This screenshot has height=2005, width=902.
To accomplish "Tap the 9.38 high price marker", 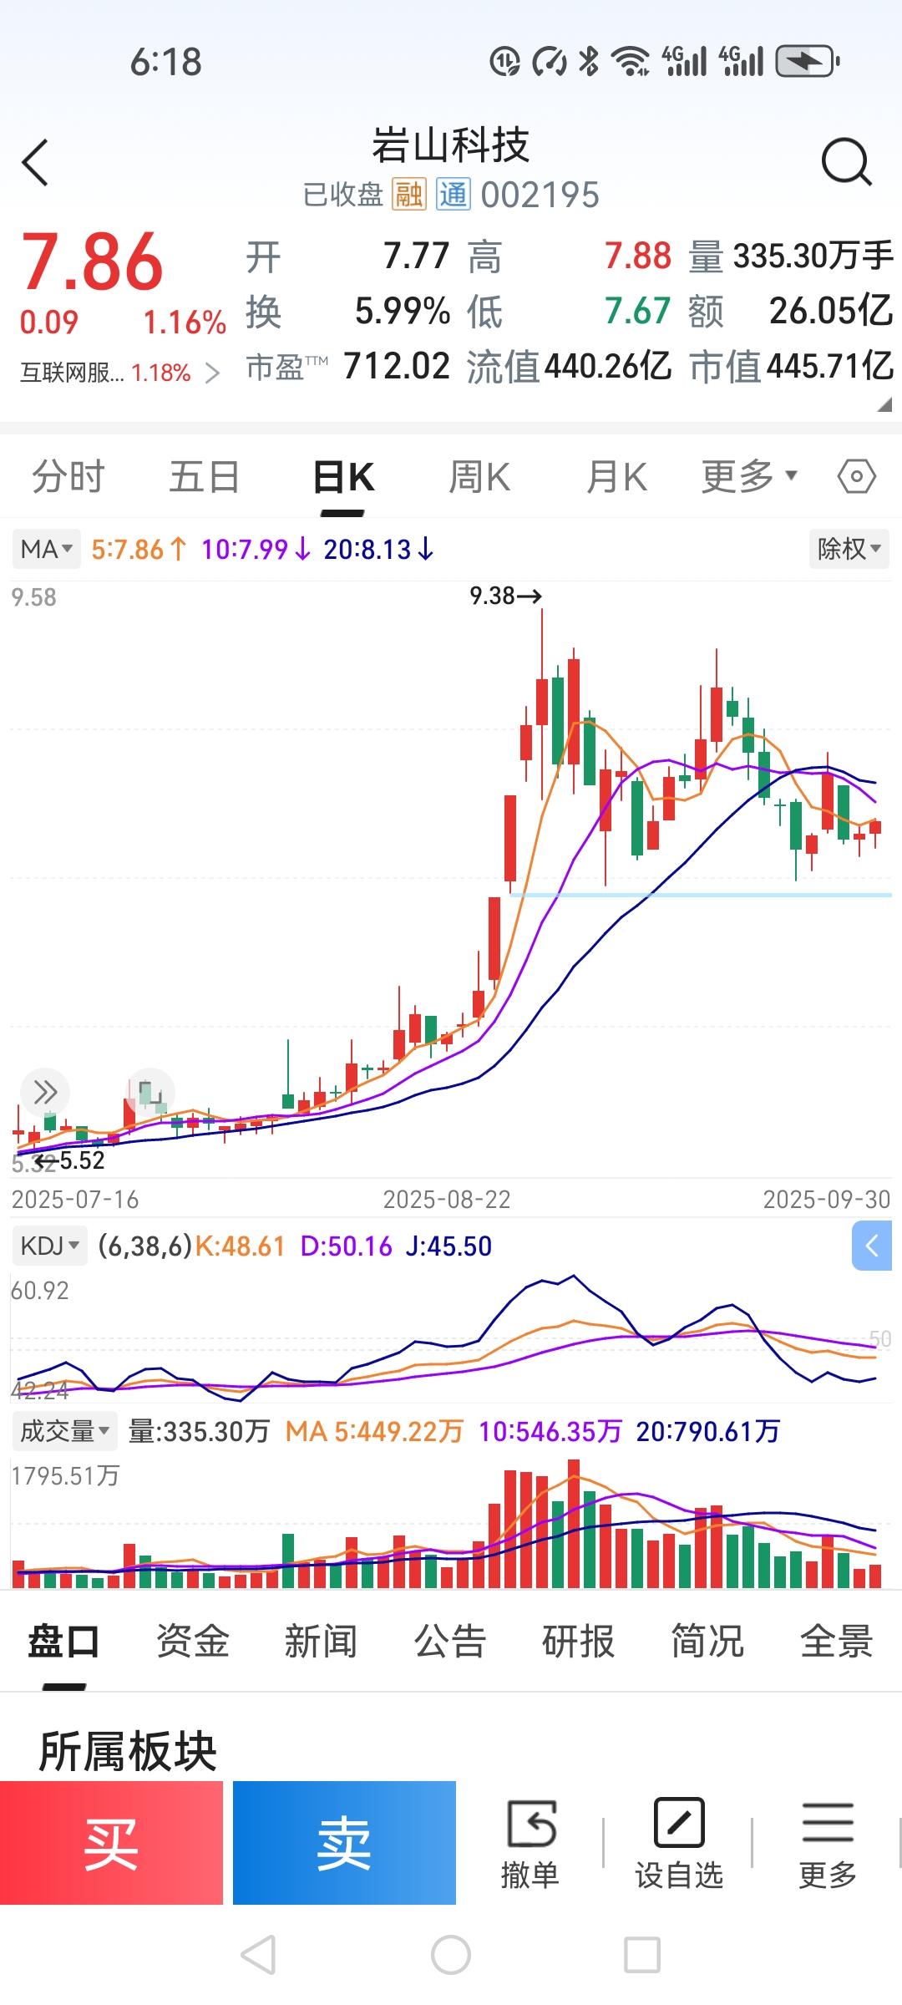I will pyautogui.click(x=505, y=596).
